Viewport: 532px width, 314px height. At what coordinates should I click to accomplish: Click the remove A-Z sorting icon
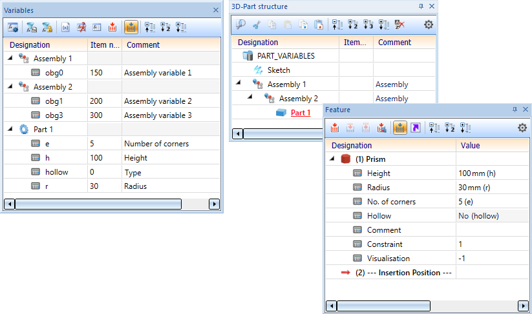[x=399, y=25]
